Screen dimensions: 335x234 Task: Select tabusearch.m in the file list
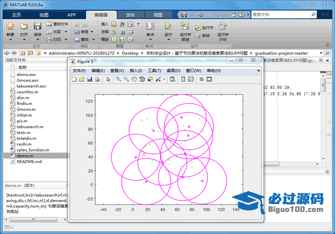[x=30, y=127]
